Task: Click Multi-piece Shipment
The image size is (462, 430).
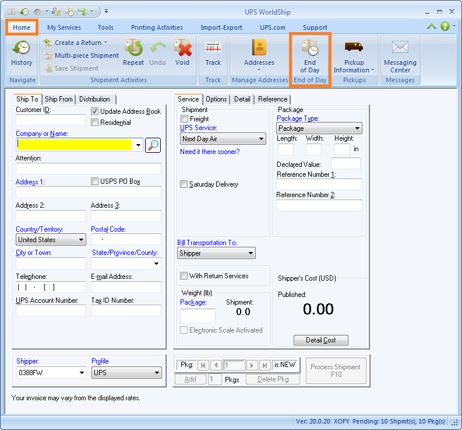Action: pos(82,55)
